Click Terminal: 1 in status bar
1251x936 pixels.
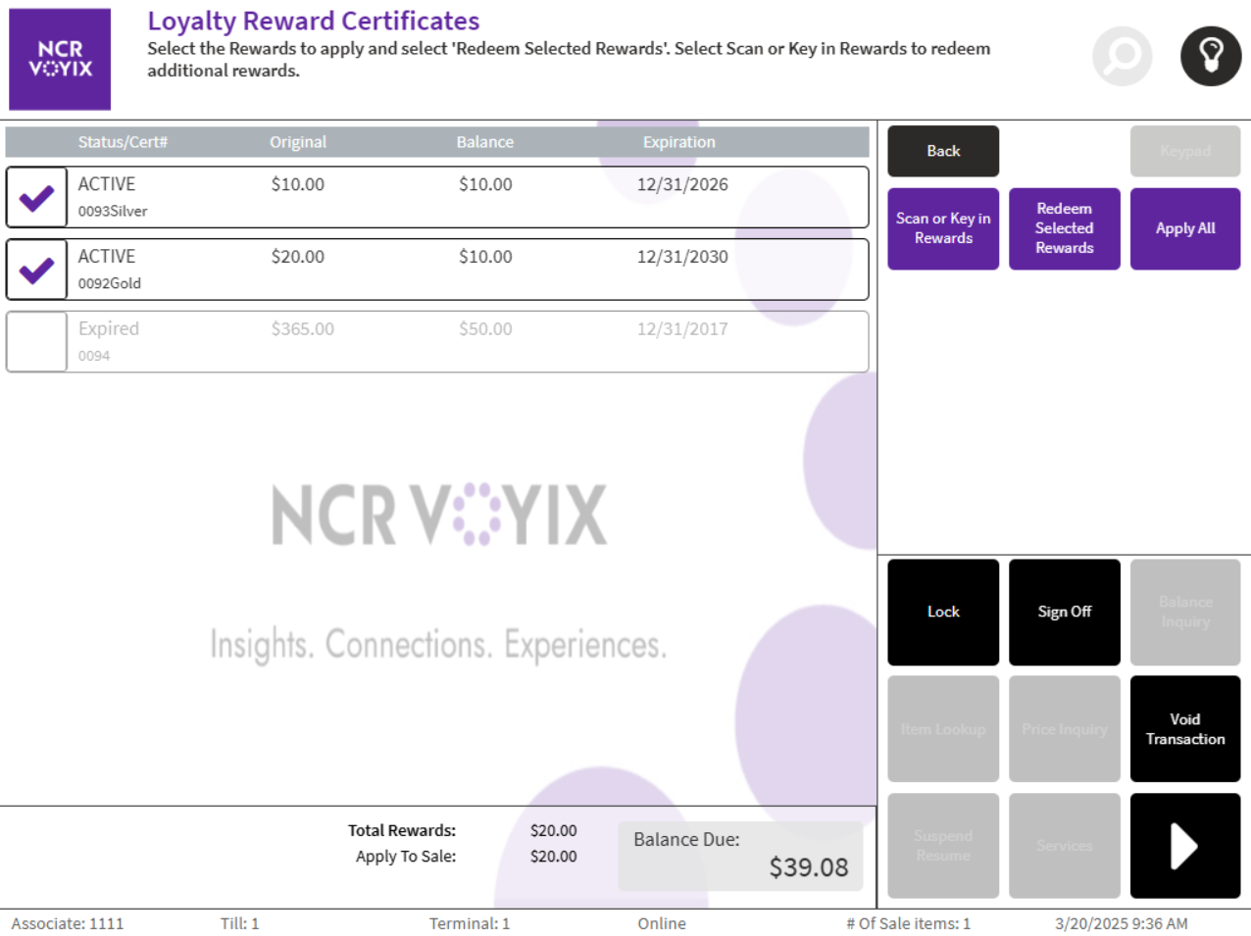tap(470, 923)
